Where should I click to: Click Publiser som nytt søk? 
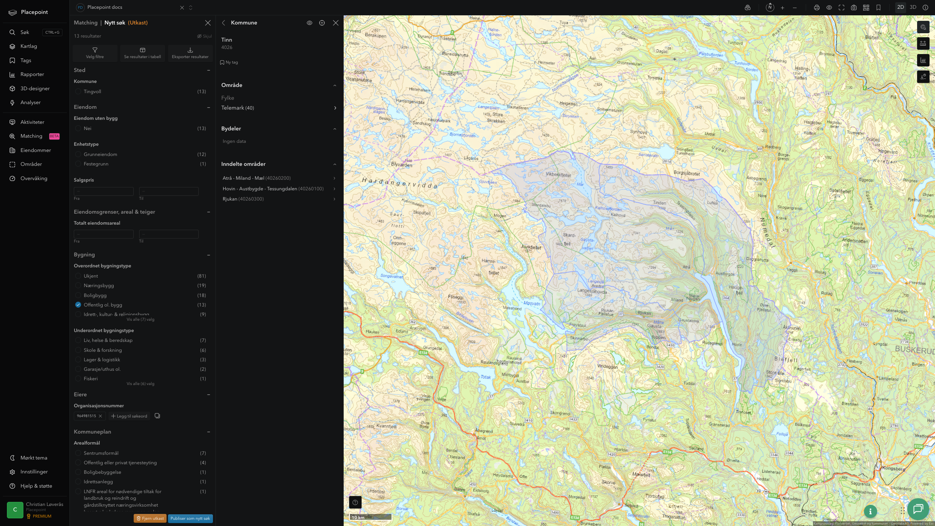pos(190,518)
